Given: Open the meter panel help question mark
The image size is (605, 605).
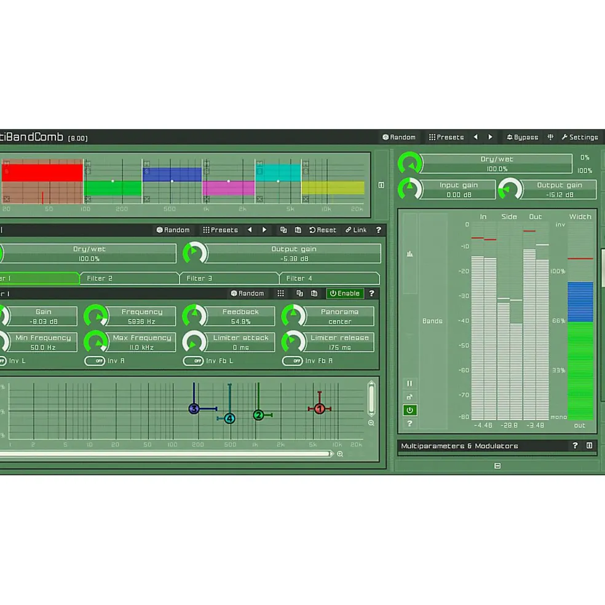Looking at the screenshot, I should [x=409, y=423].
